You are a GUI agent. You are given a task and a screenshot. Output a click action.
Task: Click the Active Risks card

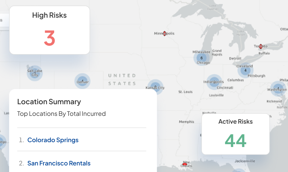(x=236, y=134)
